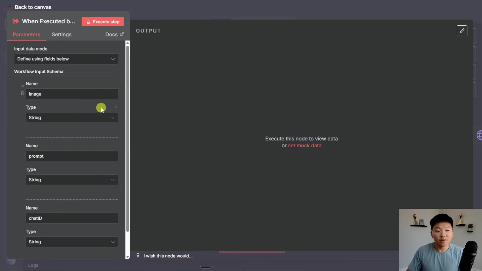Select the Parameters tab
Screen dimensions: 482x271
point(26,35)
